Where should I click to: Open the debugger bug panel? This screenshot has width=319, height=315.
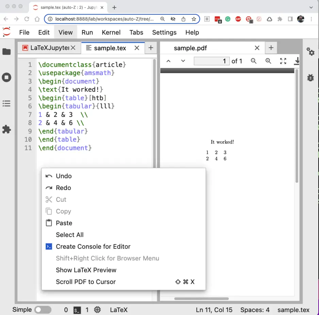pyautogui.click(x=310, y=78)
